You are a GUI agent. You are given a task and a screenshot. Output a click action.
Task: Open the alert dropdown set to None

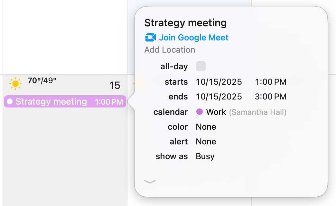tap(206, 142)
